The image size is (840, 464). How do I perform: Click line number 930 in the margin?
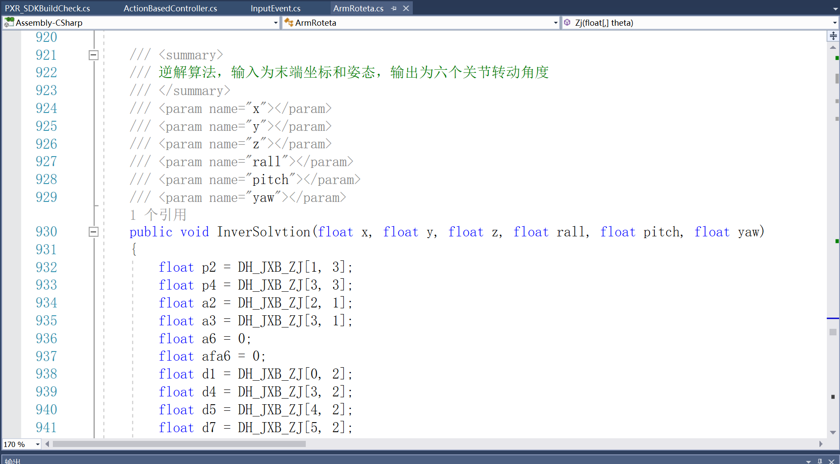tap(46, 232)
